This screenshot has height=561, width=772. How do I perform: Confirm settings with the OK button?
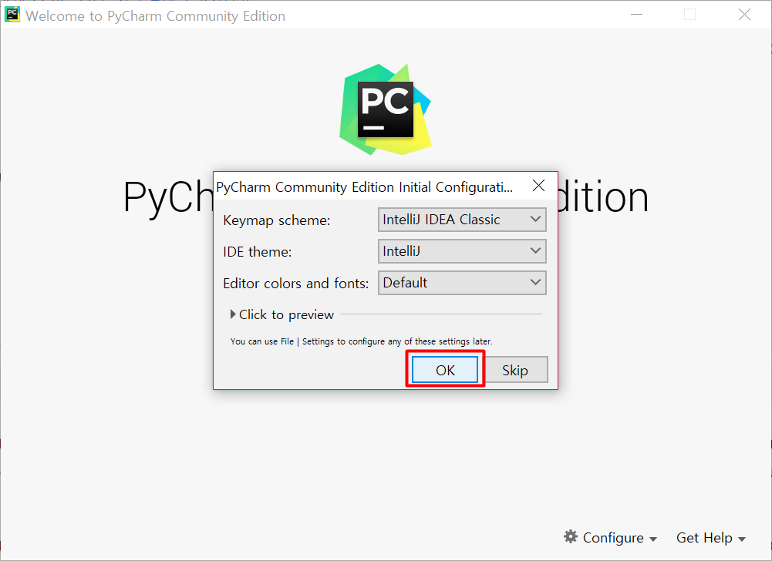pyautogui.click(x=445, y=370)
